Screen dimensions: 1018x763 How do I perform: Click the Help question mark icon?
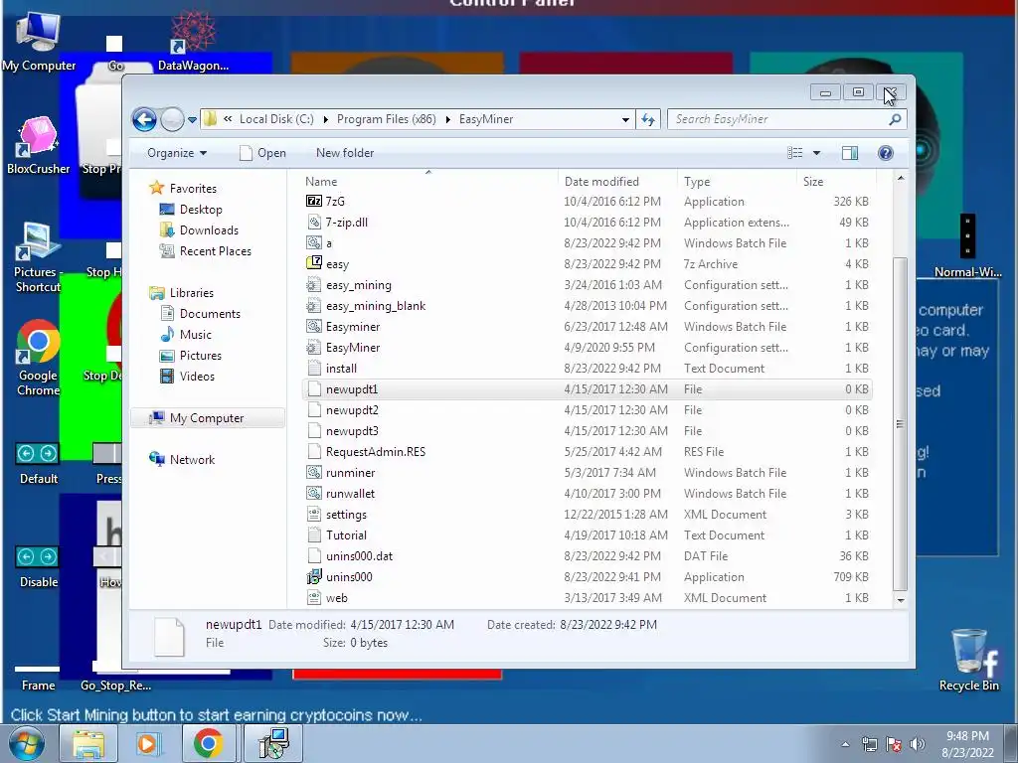[x=886, y=153]
